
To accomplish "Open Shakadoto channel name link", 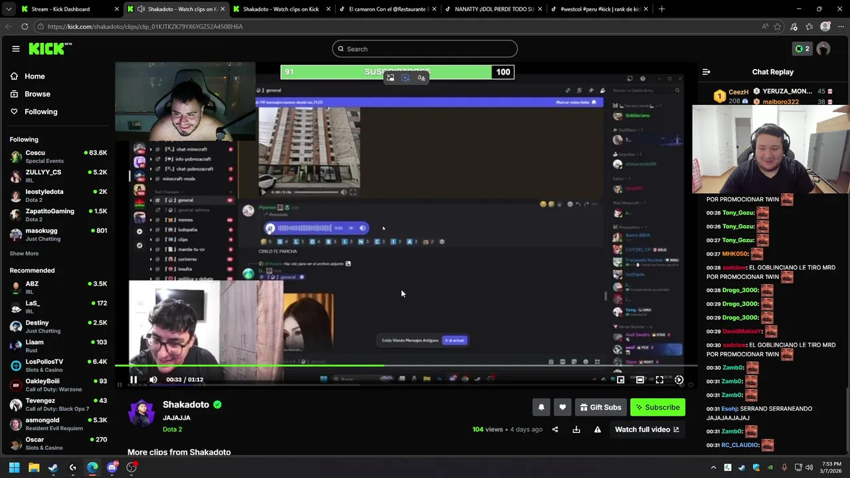I will (x=186, y=404).
